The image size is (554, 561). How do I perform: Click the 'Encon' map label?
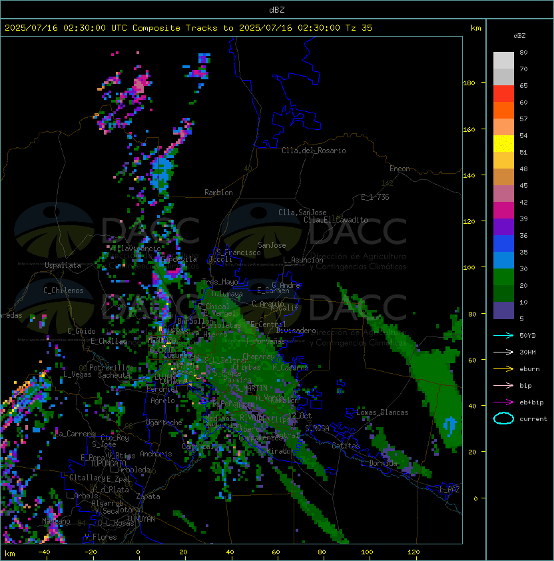click(400, 169)
